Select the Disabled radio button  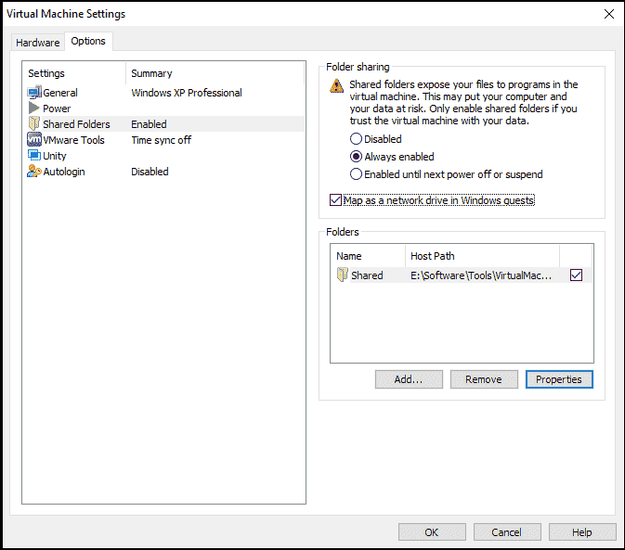click(356, 139)
